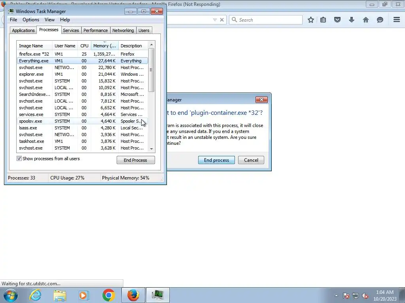Open the Help menu in Task Manager
Screen dimensions: 405x303
(x=65, y=20)
